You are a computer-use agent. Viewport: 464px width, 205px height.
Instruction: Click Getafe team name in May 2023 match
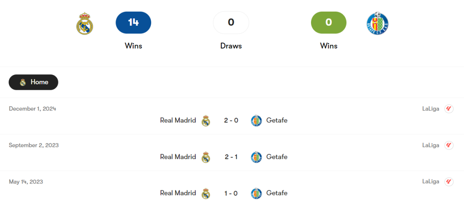point(277,193)
